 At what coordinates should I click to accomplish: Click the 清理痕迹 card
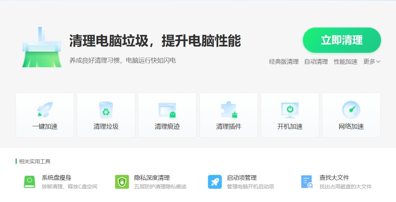click(x=167, y=127)
